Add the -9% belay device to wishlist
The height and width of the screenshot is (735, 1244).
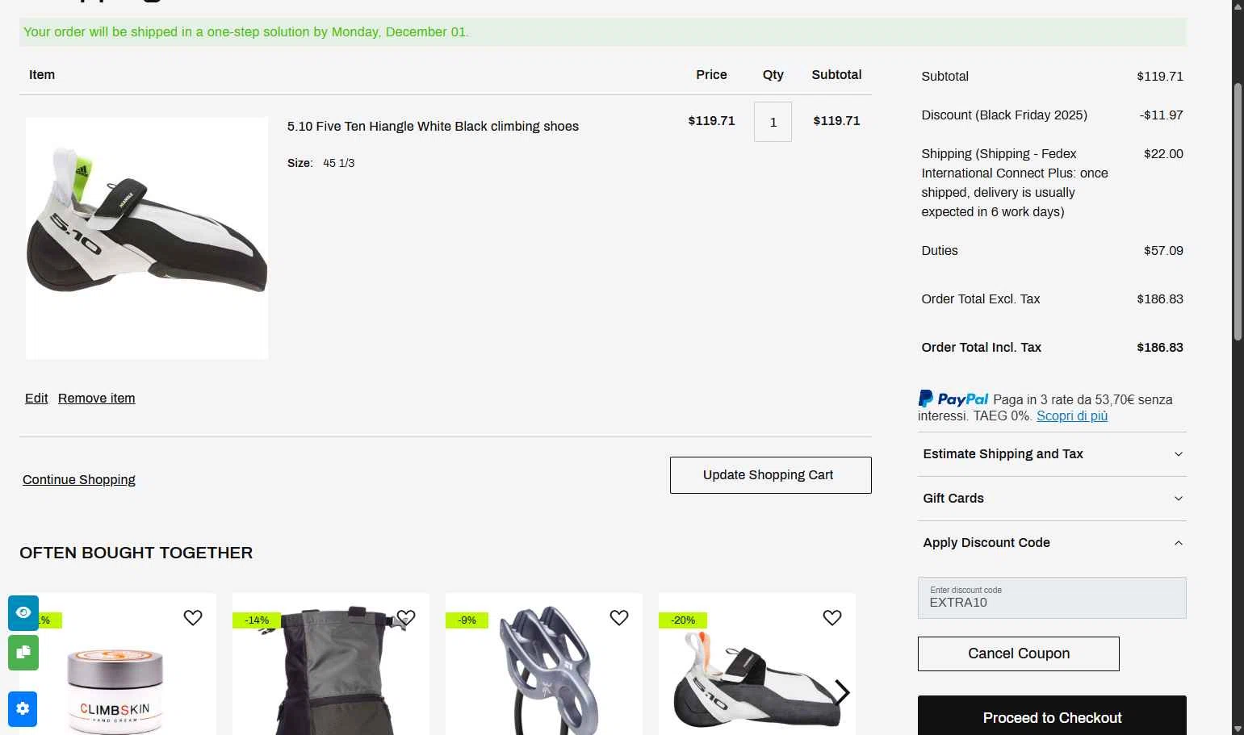click(x=619, y=618)
